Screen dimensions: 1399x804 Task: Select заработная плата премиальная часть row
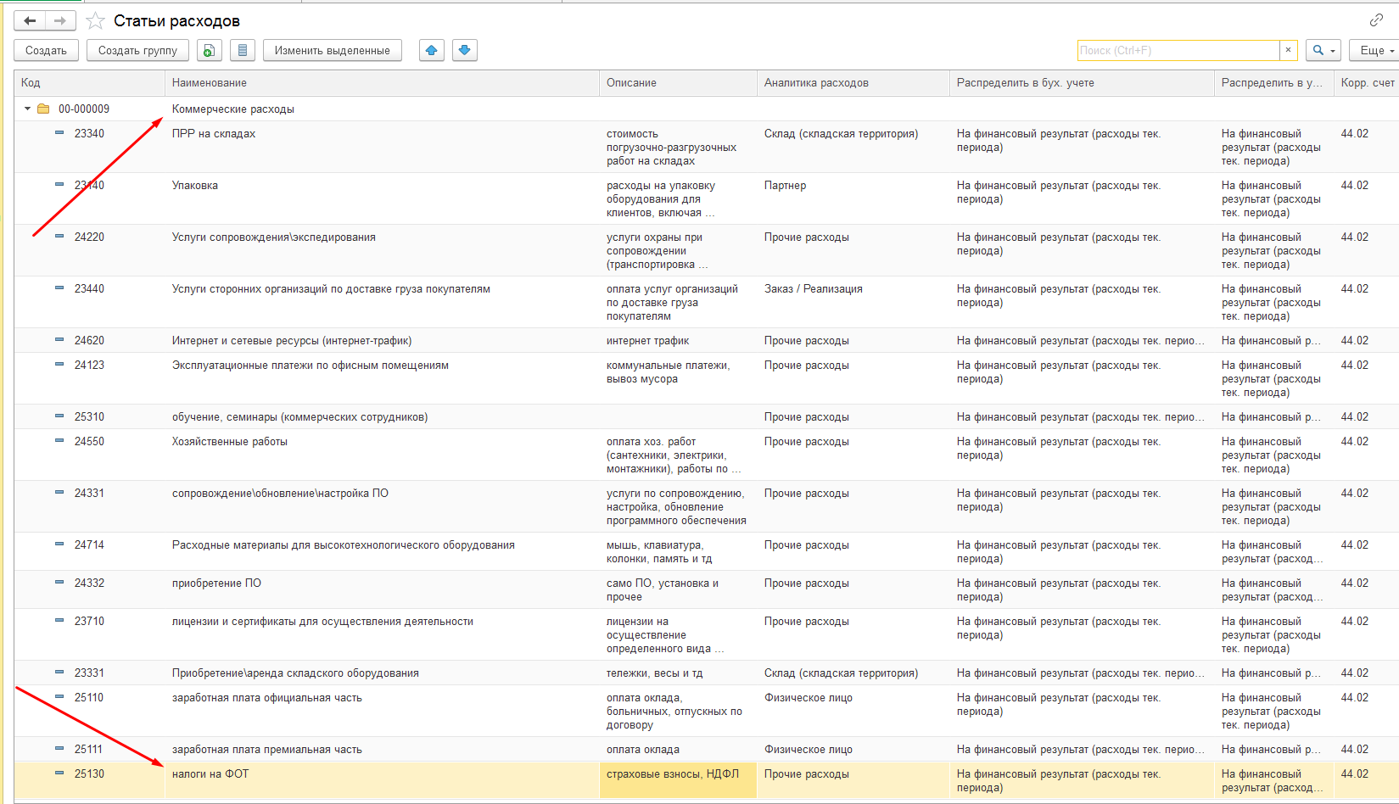(x=706, y=749)
